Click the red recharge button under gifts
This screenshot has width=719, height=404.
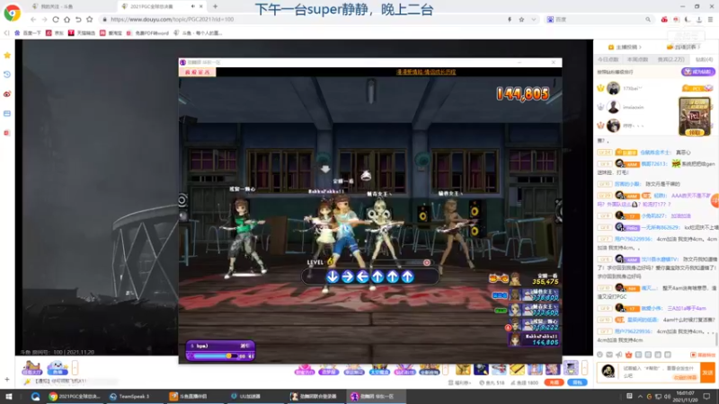click(x=554, y=382)
